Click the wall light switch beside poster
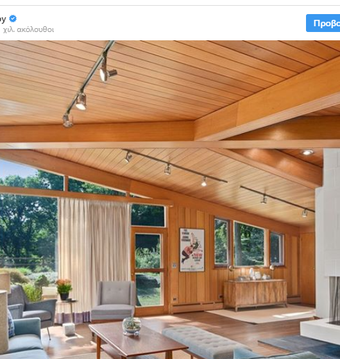The image size is (340, 359). [x=174, y=265]
